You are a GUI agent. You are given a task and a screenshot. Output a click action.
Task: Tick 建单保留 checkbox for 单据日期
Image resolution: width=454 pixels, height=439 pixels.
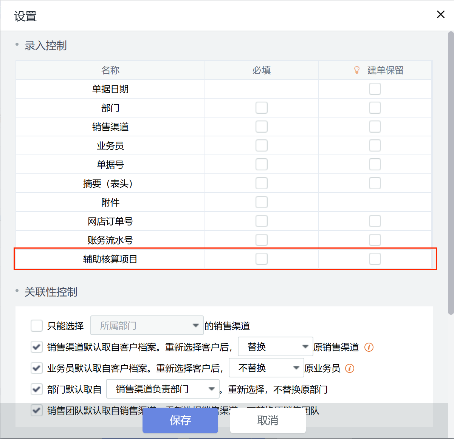coord(375,89)
